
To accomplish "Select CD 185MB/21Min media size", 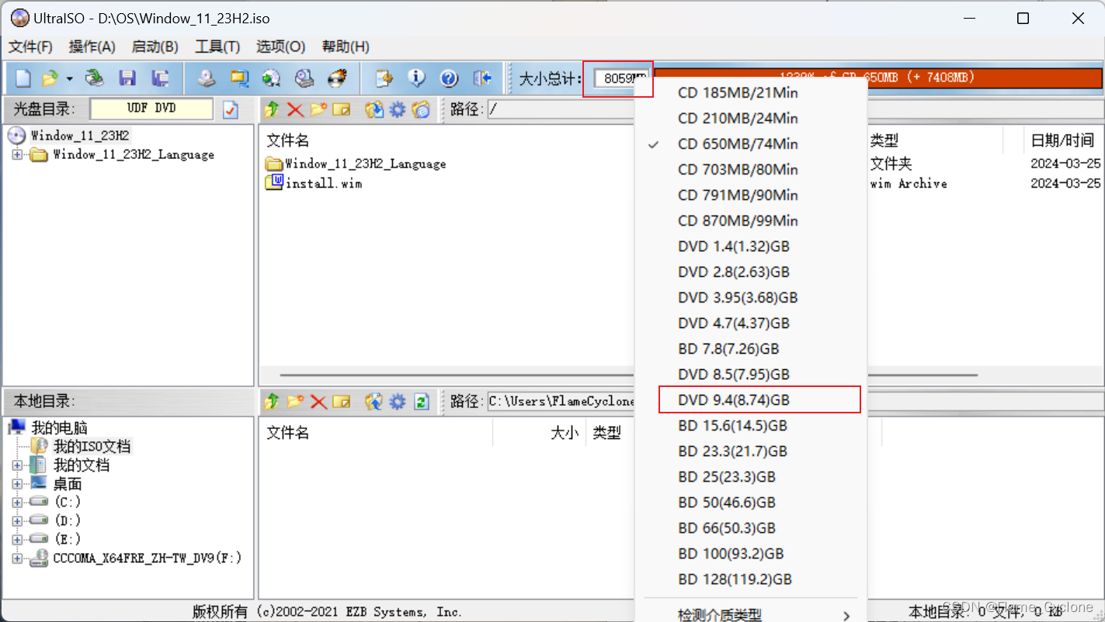I will click(751, 92).
